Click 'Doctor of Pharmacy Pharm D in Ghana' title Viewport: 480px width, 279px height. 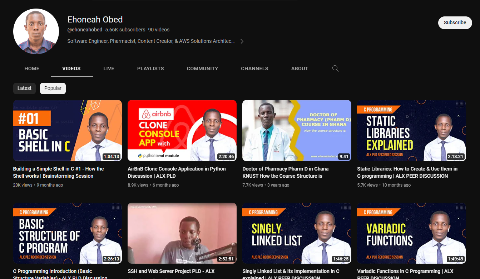(285, 172)
